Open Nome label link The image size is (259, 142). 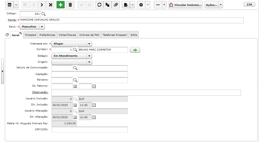[x=12, y=20]
